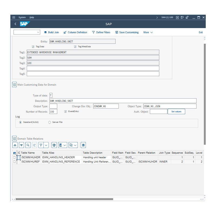
Task: Open the GUI actions icon in the title bar
Action: click(177, 17)
